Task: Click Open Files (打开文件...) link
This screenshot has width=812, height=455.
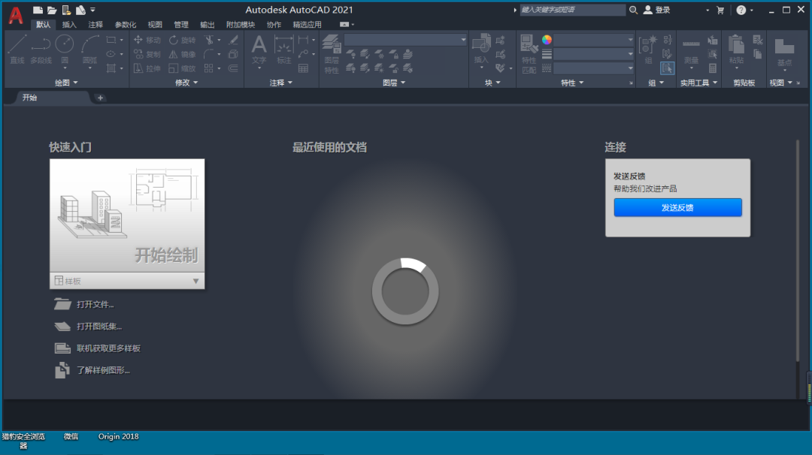Action: pyautogui.click(x=84, y=304)
